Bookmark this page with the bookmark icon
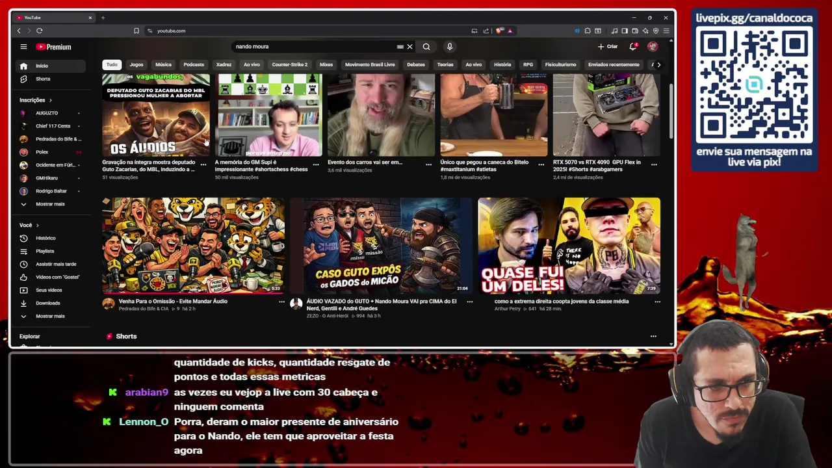 tap(136, 31)
